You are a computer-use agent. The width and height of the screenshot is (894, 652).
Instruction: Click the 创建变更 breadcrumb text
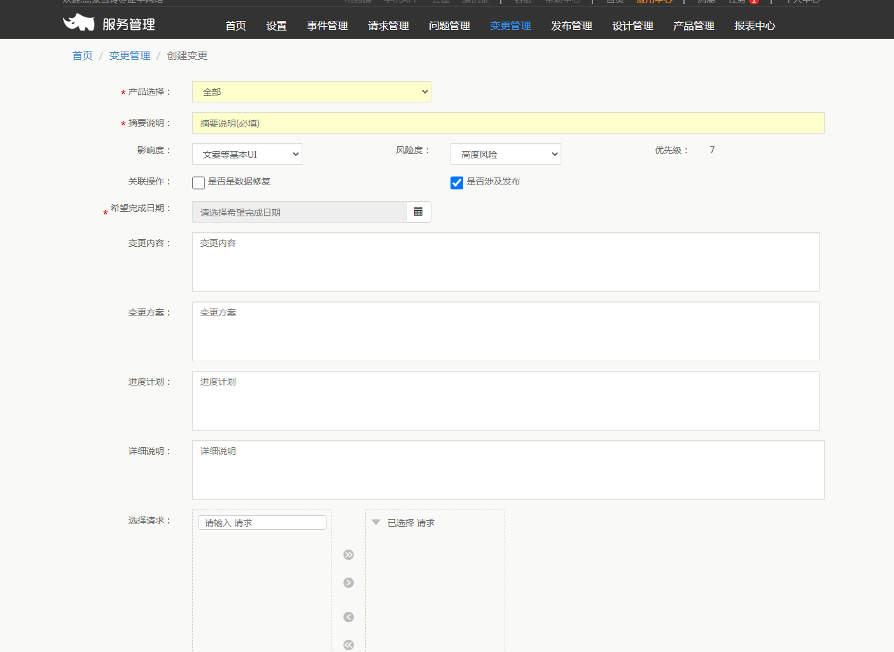[187, 55]
